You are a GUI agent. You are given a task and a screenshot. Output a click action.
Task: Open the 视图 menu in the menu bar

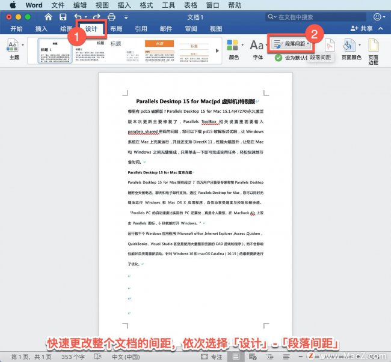coord(102,5)
